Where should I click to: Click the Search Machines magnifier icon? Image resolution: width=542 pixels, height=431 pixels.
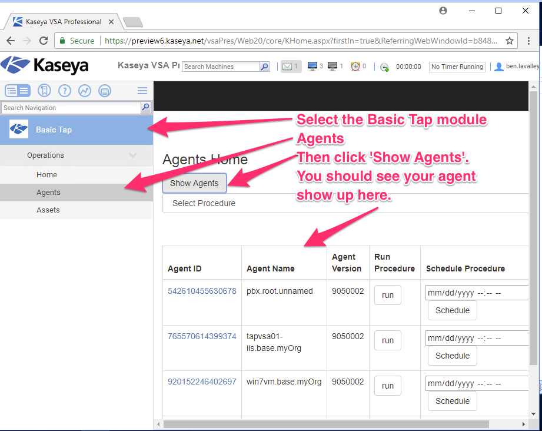(265, 67)
